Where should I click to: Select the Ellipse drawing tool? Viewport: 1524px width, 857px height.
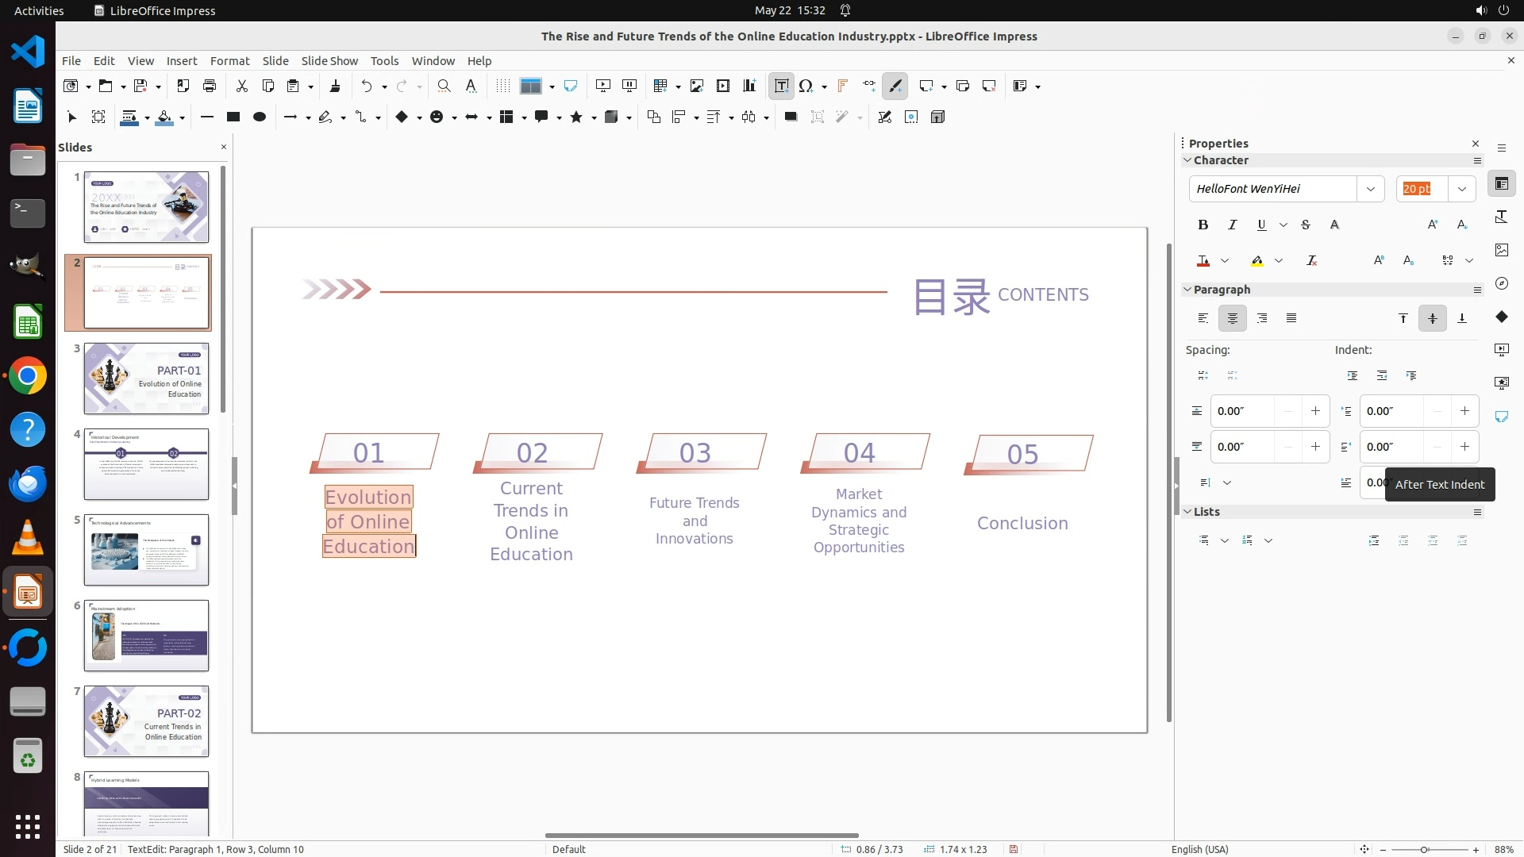(x=259, y=117)
